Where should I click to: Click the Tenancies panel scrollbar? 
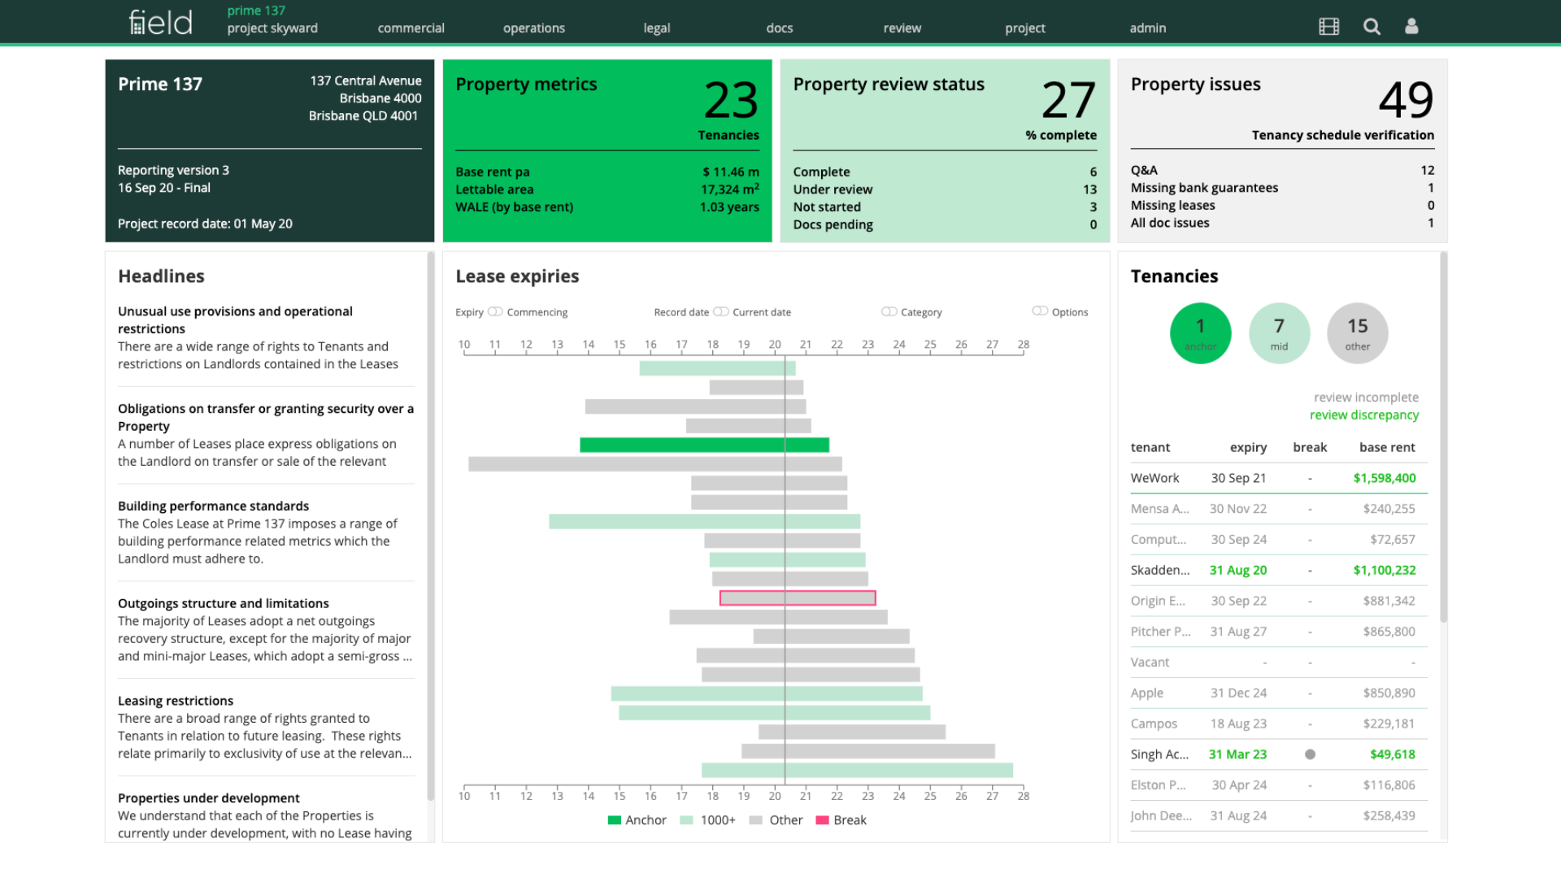pyautogui.click(x=1443, y=437)
